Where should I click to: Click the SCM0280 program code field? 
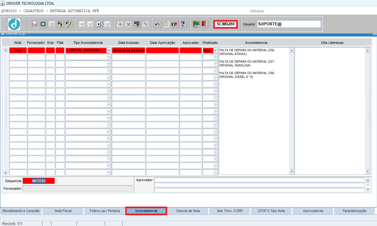225,24
